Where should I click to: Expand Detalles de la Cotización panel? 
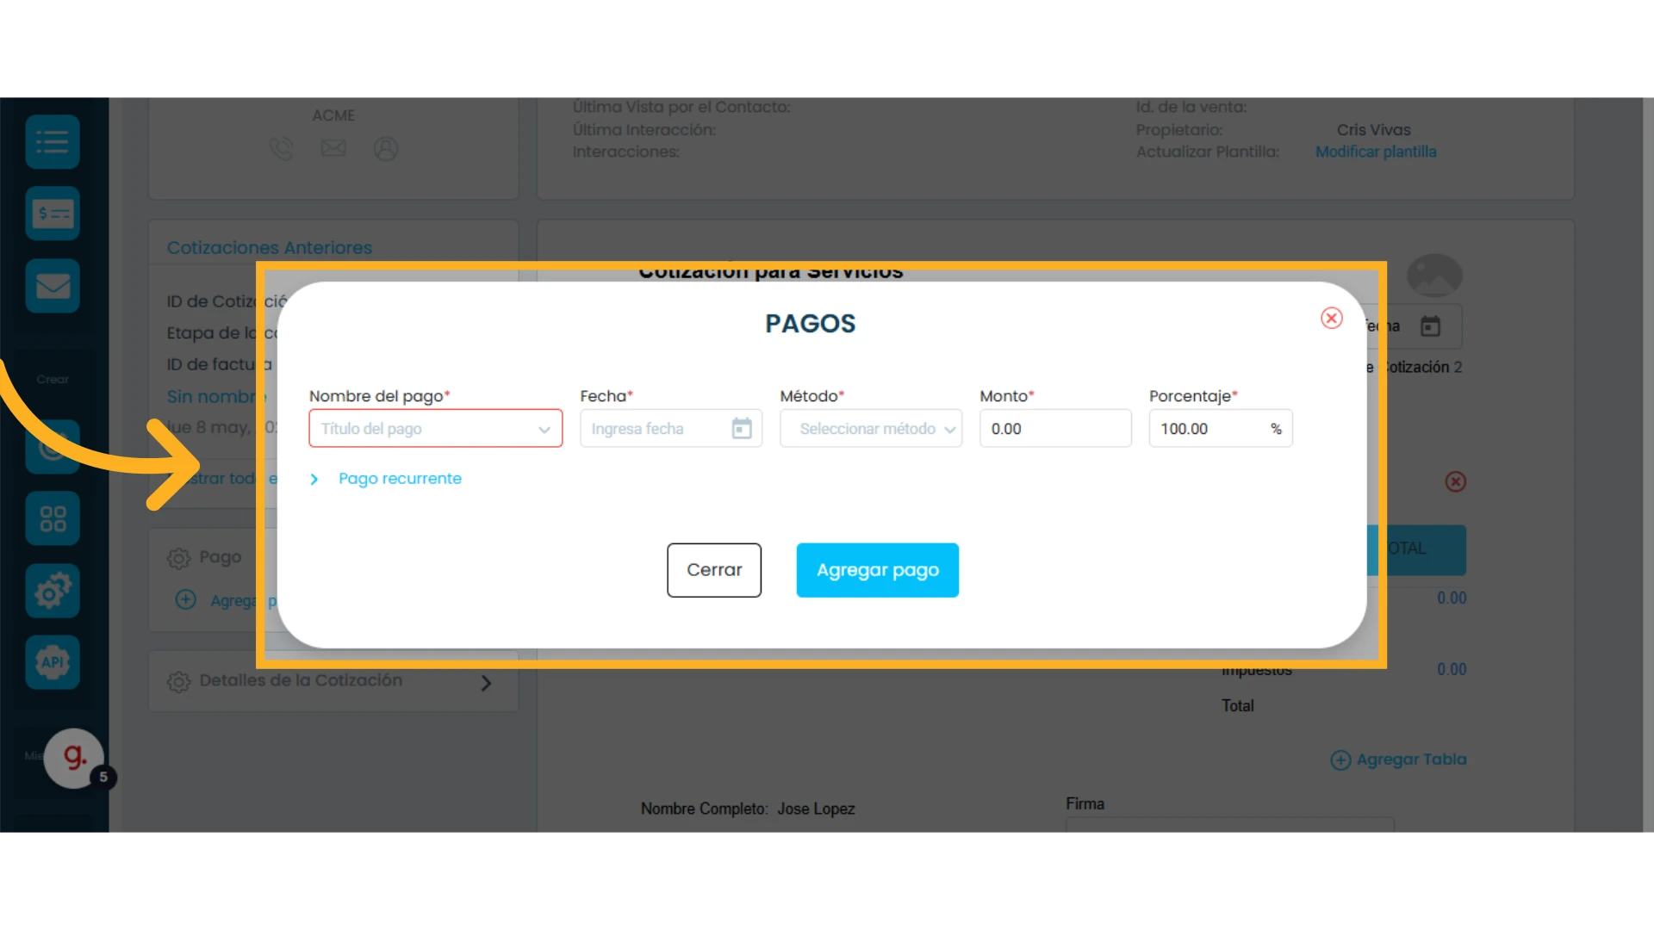pyautogui.click(x=333, y=681)
